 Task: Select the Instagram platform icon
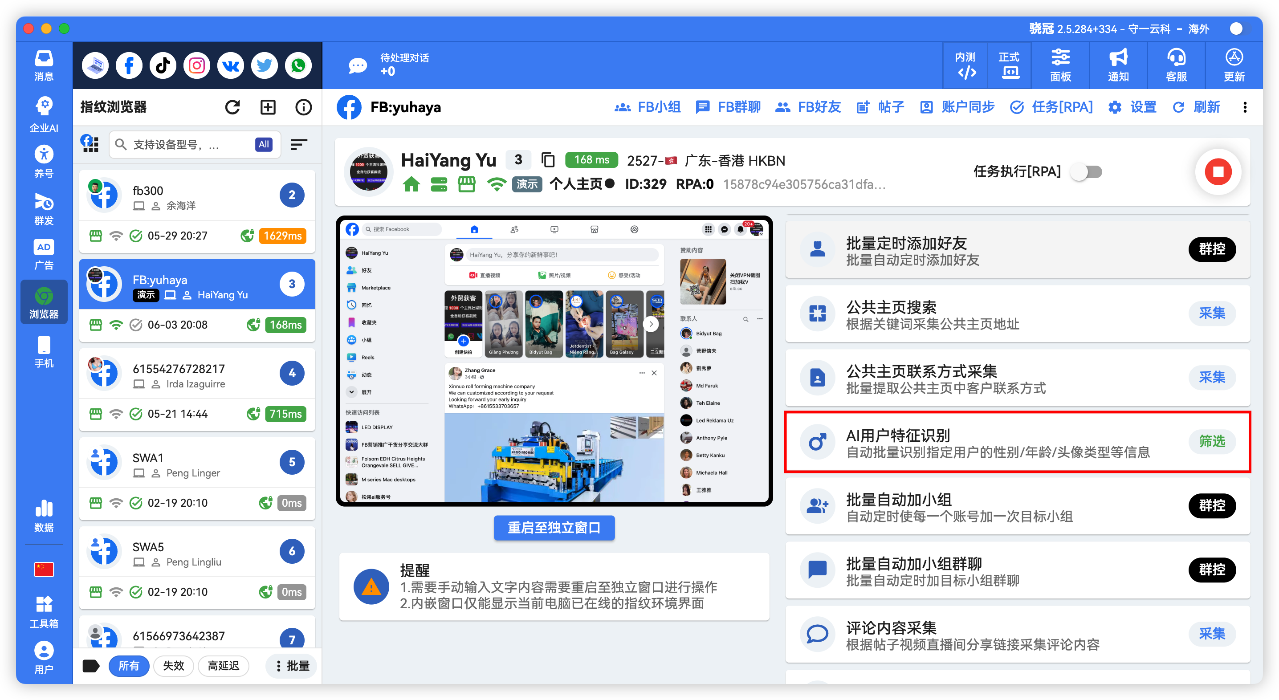click(197, 65)
